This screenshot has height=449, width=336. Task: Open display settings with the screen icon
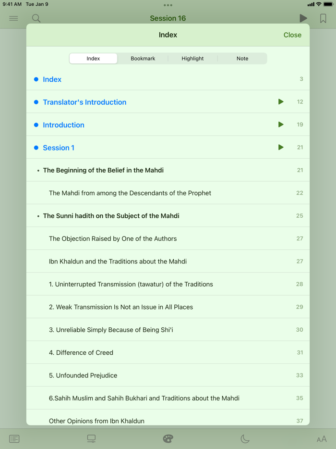91,438
